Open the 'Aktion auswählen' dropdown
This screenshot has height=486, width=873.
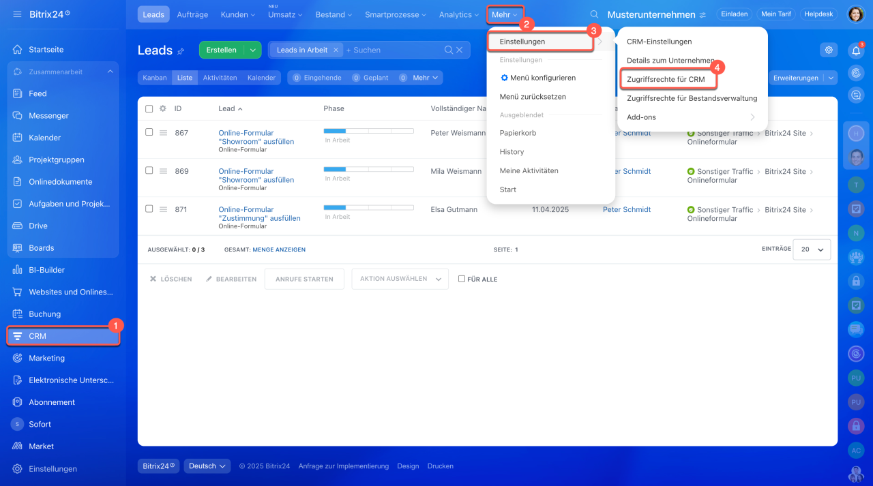coord(400,279)
